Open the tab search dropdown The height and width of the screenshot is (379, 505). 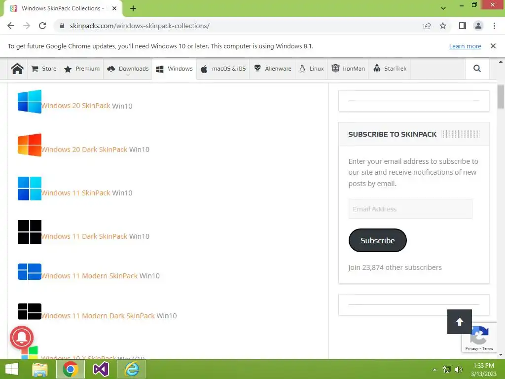443,8
